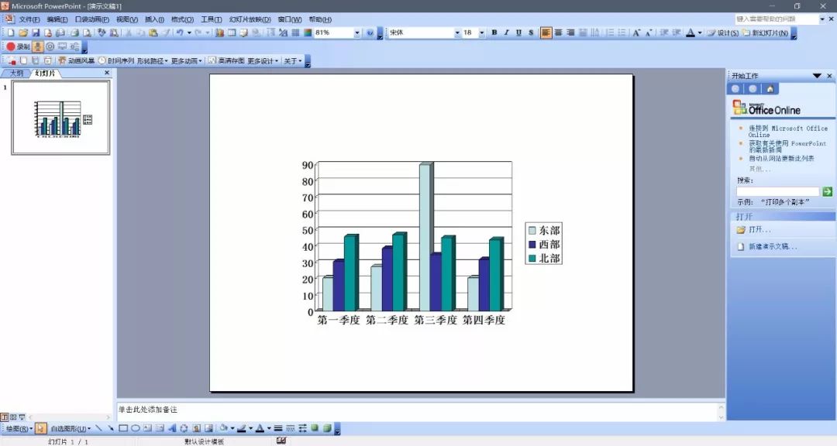Image resolution: width=837 pixels, height=446 pixels.
Task: Click the task pane 搜索 input field
Action: point(778,191)
